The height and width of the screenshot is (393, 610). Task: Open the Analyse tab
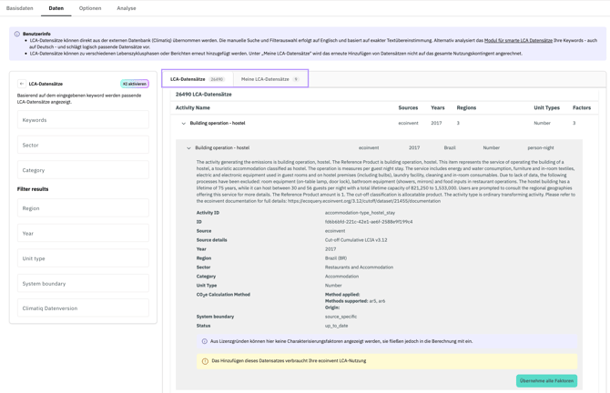pos(127,8)
